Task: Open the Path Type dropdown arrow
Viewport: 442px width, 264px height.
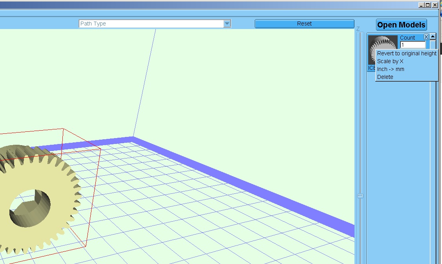Action: 227,24
